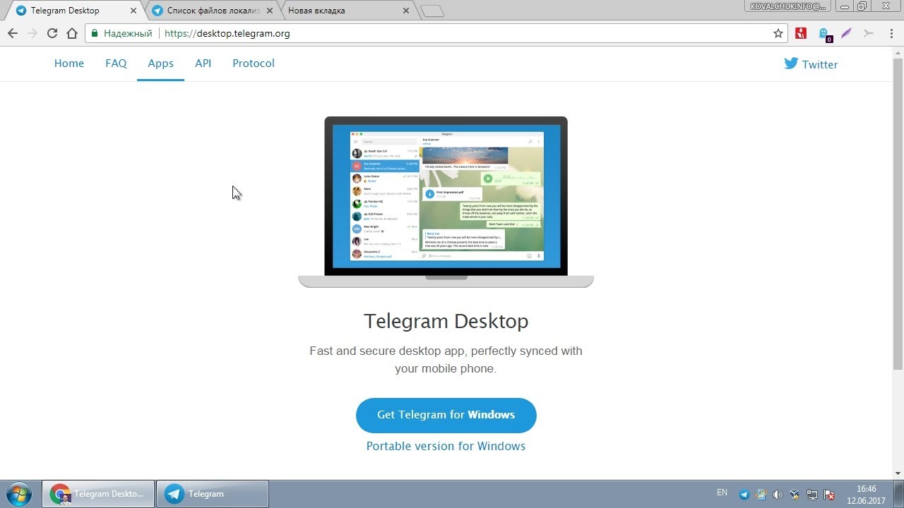Open Chrome from the taskbar
The height and width of the screenshot is (508, 904).
pos(98,494)
